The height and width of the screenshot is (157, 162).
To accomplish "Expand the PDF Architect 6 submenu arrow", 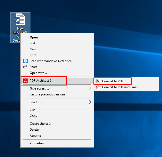I will [x=90, y=81].
